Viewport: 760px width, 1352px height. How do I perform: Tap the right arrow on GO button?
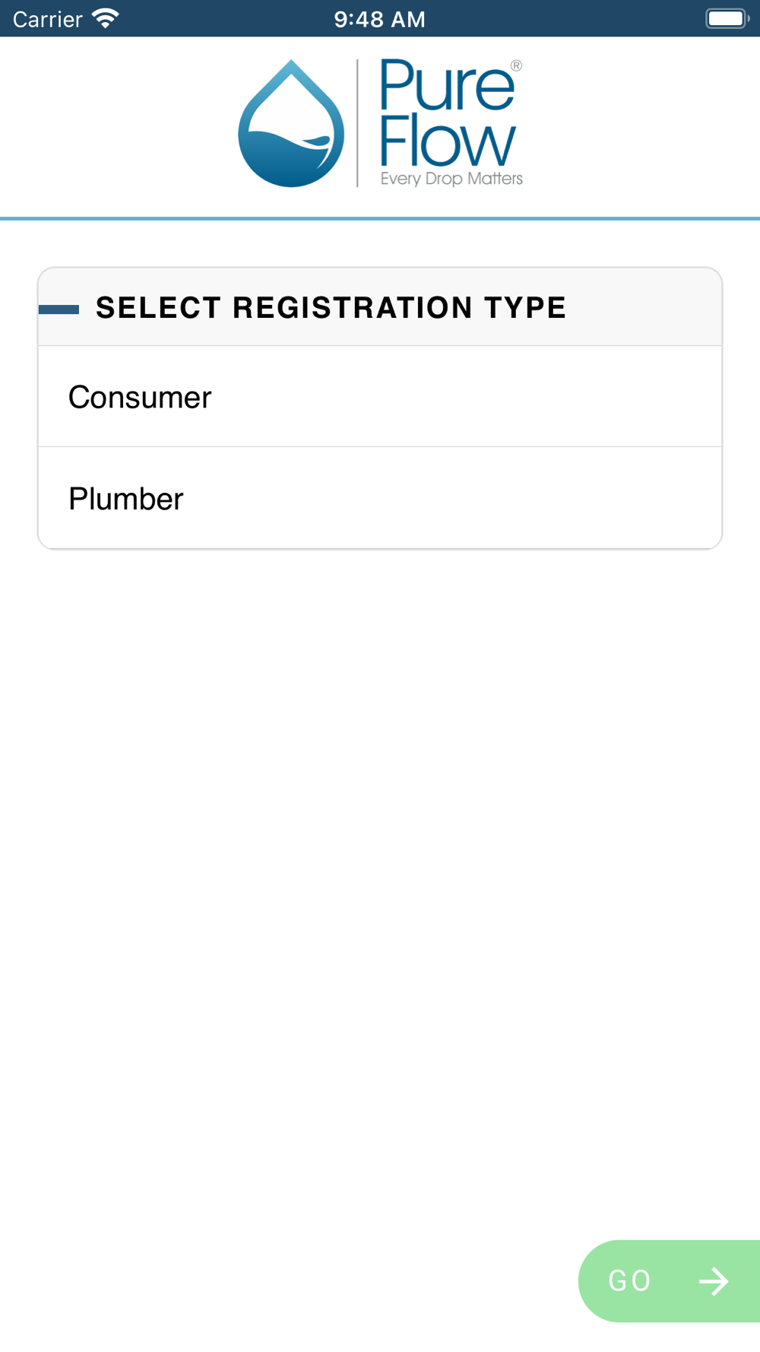(714, 1281)
